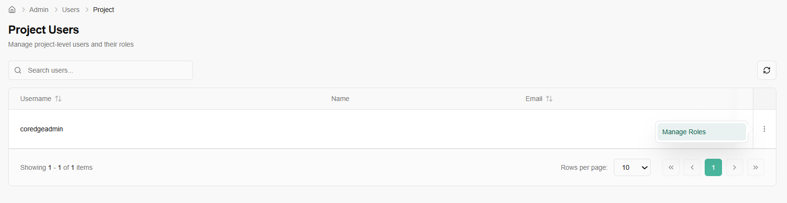This screenshot has width=787, height=203.
Task: Open the Rows per page dropdown
Action: 632,167
